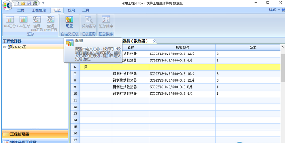The image size is (285, 143).
Task: Select the 汇总 ribbon tab
Action: click(x=57, y=10)
